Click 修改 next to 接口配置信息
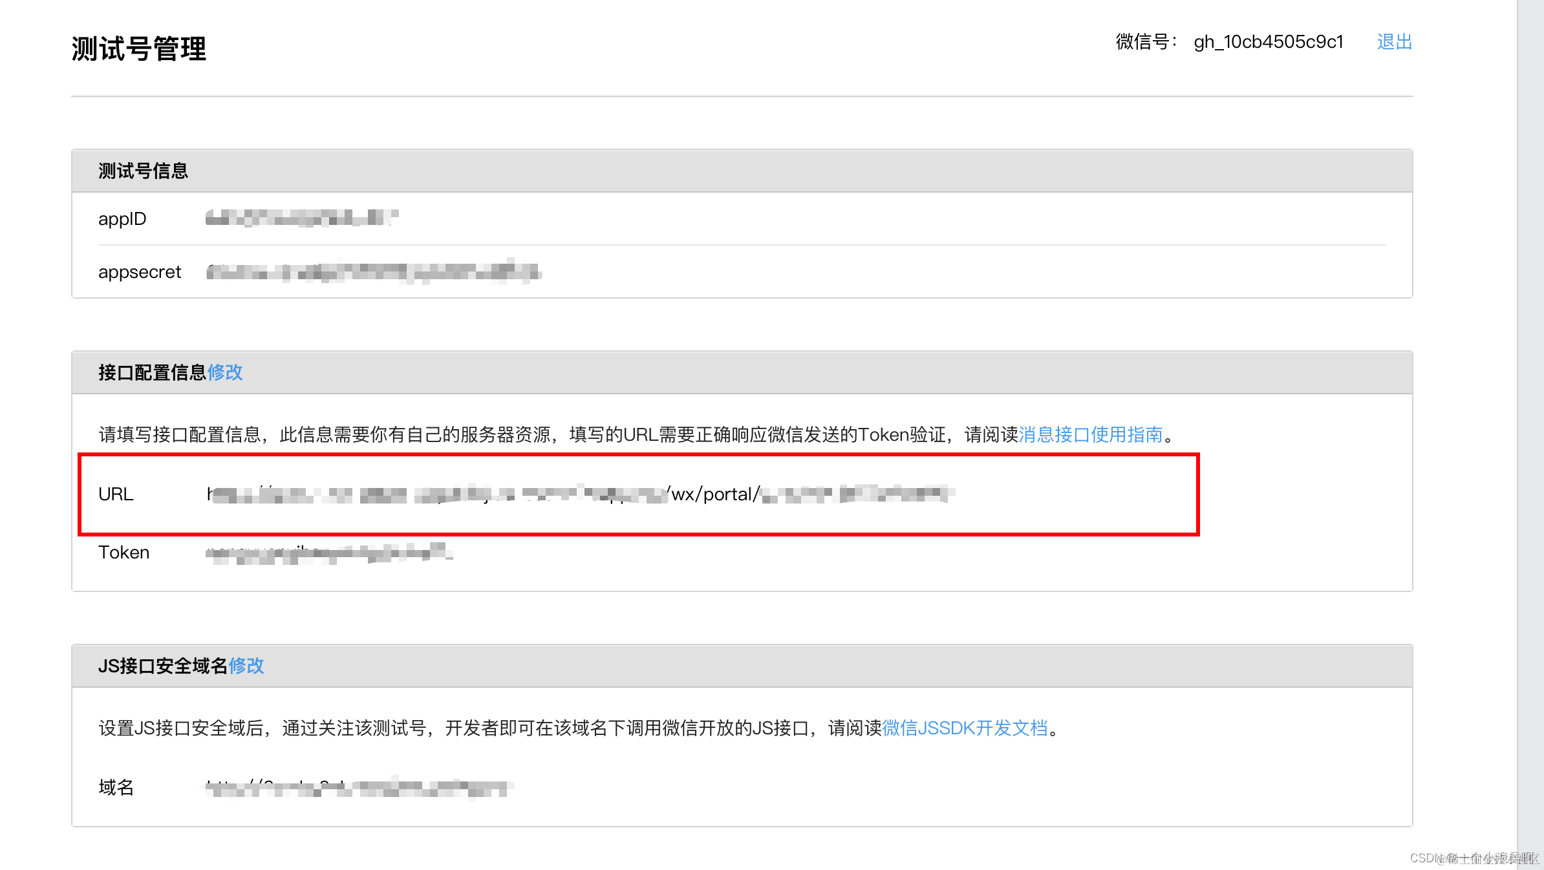 click(225, 372)
